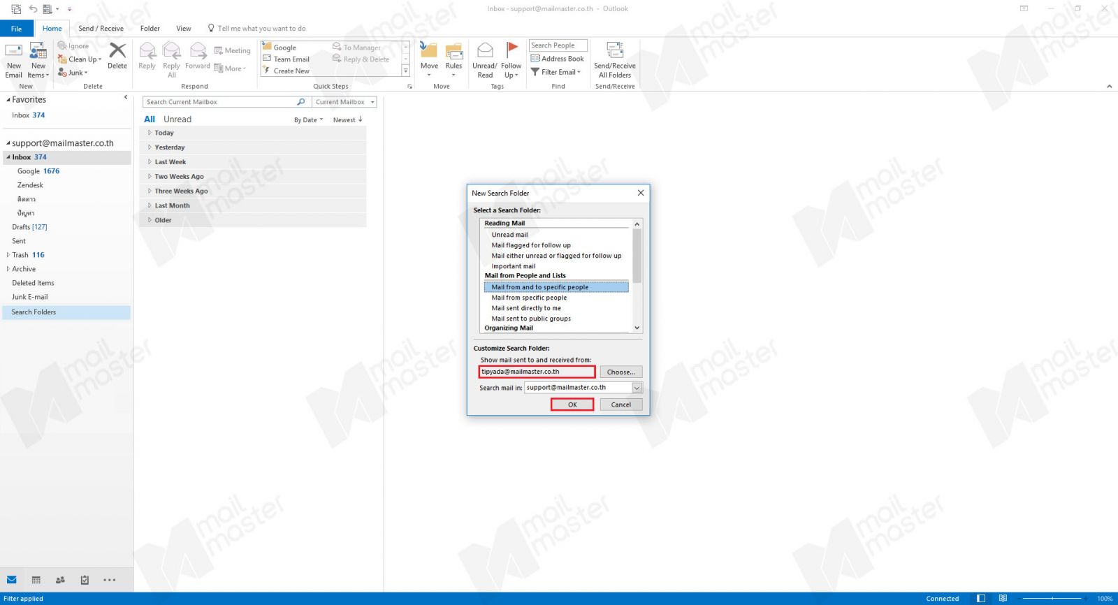The image size is (1118, 605).
Task: Switch to the View tab
Action: tap(184, 29)
